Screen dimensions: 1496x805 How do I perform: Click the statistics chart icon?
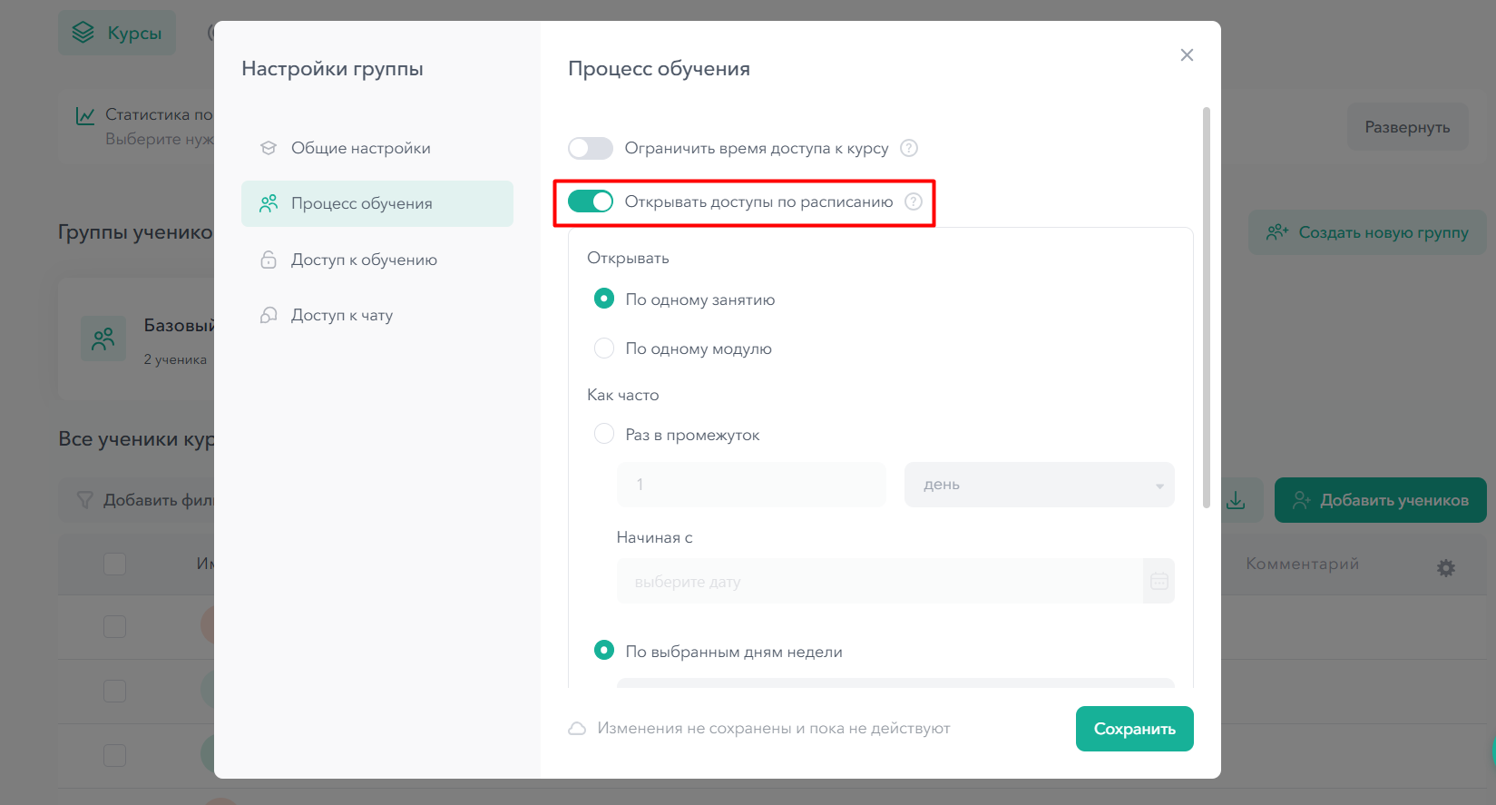point(85,115)
